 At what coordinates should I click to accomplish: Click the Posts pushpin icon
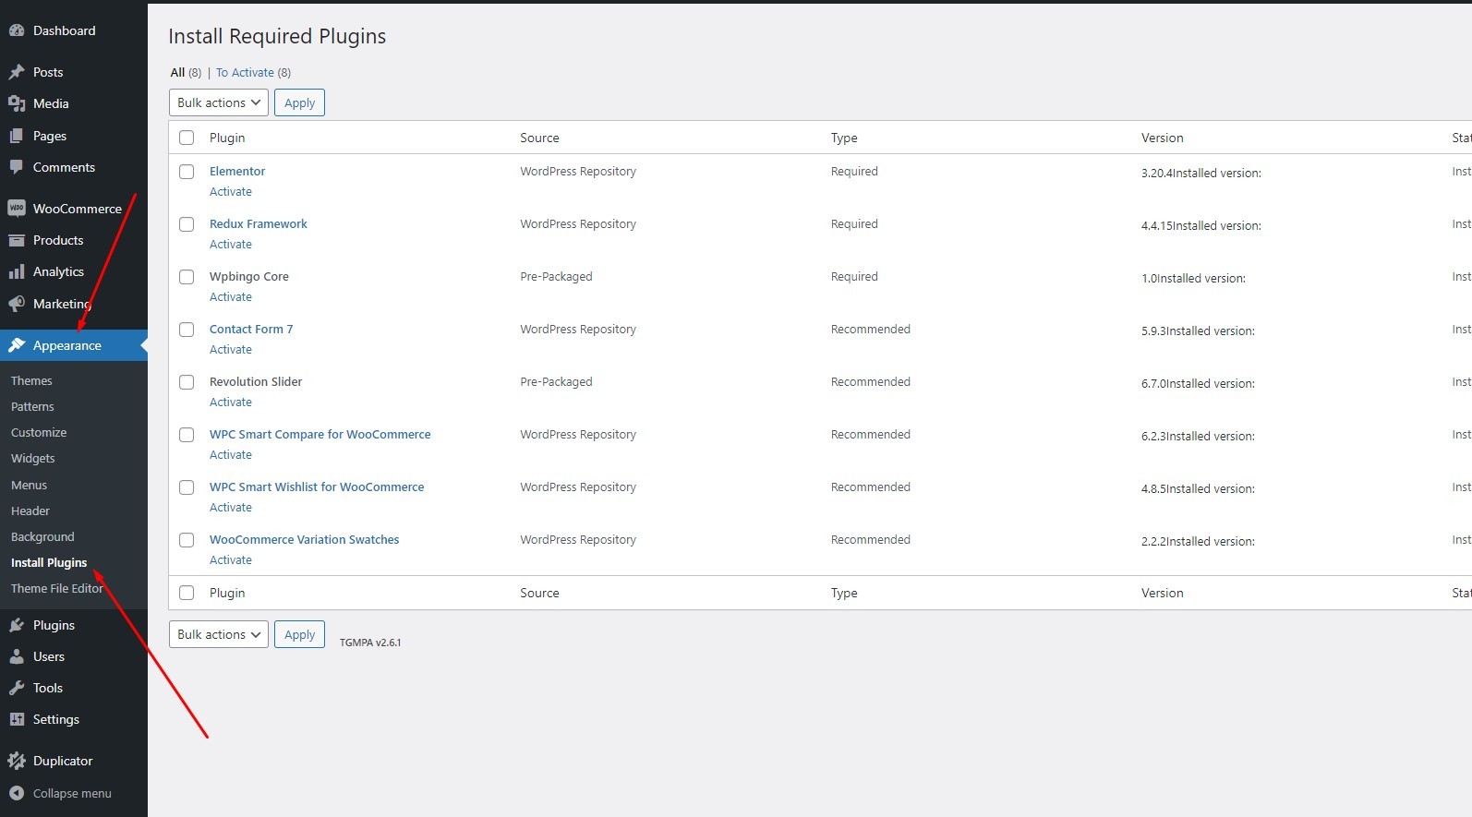pyautogui.click(x=17, y=72)
